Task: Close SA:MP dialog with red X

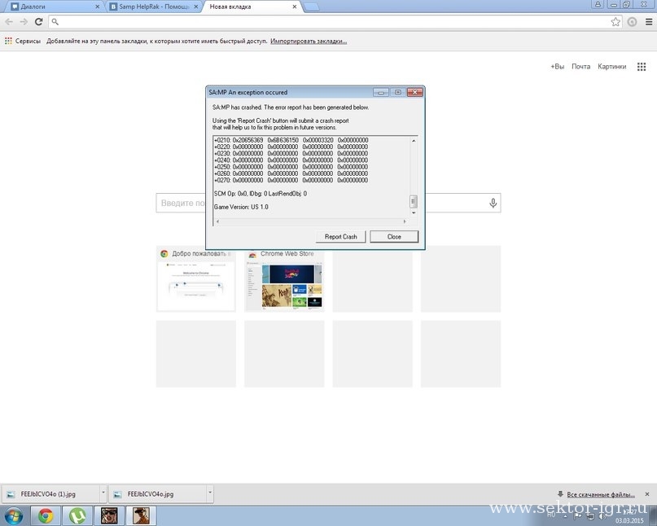Action: [415, 92]
